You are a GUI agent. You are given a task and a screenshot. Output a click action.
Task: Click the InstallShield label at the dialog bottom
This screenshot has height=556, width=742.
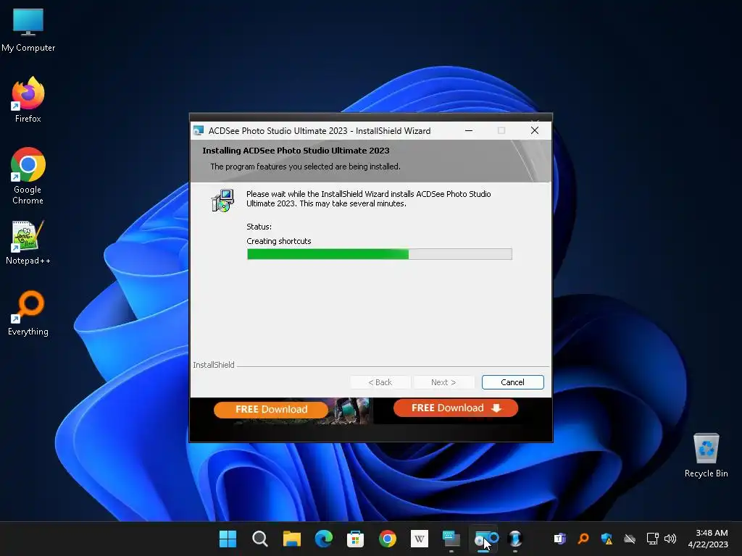pyautogui.click(x=214, y=365)
